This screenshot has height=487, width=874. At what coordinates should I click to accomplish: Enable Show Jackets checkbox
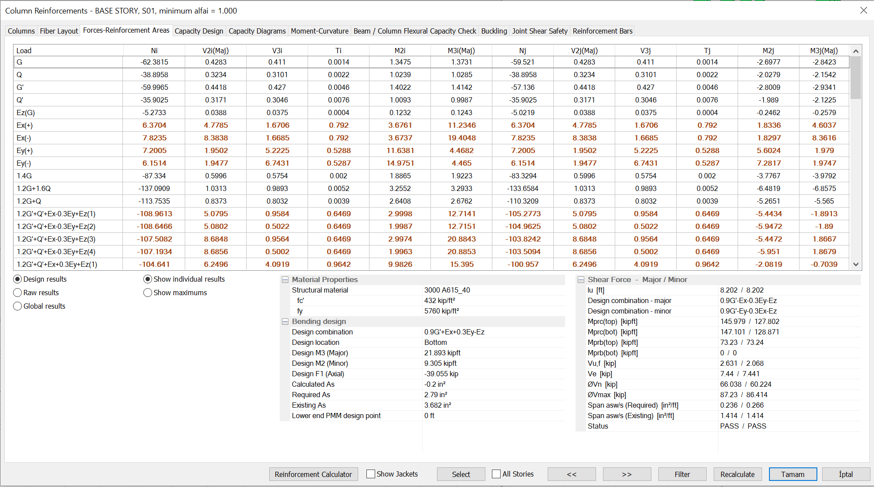(x=371, y=474)
